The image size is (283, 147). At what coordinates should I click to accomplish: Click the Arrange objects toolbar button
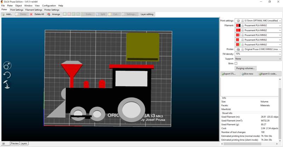click(x=54, y=14)
